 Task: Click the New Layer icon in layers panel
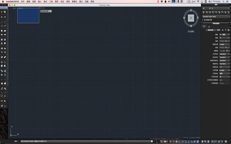[x=204, y=12]
